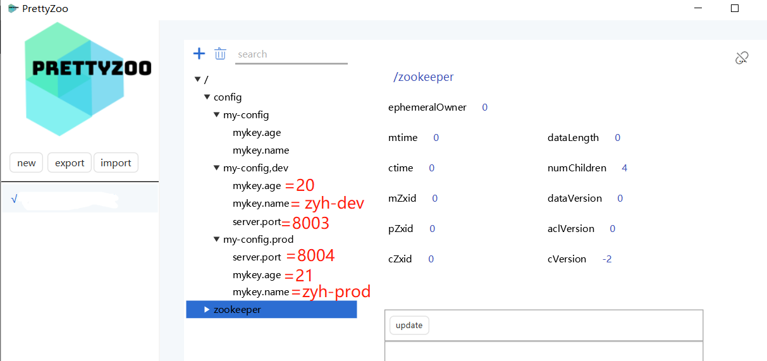Select server.port under my-config.prod
The image size is (767, 361).
coord(257,257)
